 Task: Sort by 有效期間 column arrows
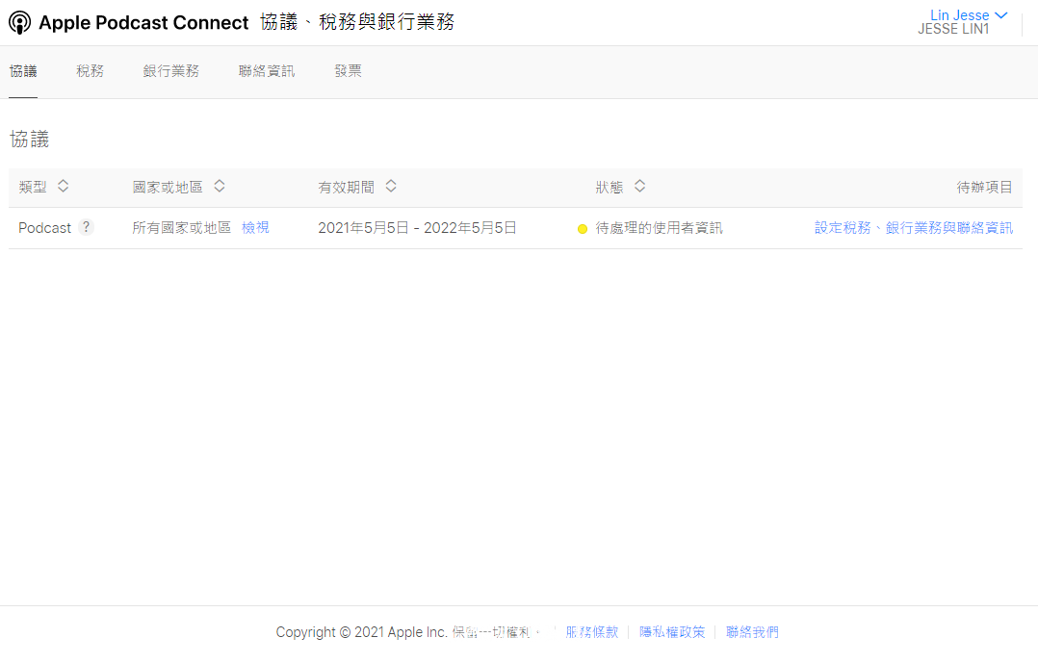tap(391, 186)
